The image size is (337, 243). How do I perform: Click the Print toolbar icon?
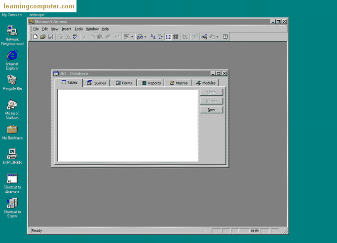(x=60, y=37)
